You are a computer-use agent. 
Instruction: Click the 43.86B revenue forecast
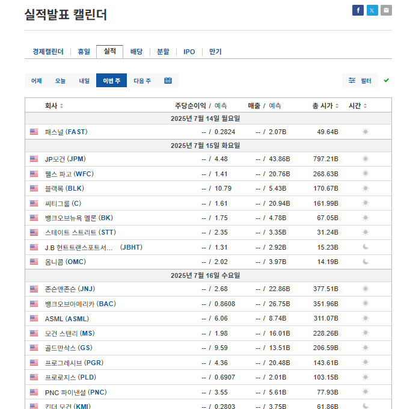coord(279,159)
